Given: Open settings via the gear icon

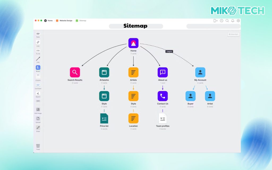Looking at the screenshot, I should click(x=238, y=20).
